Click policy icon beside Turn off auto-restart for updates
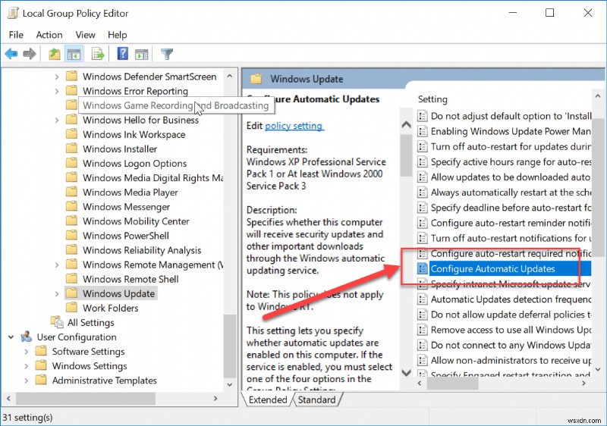The width and height of the screenshot is (607, 426). click(x=423, y=146)
